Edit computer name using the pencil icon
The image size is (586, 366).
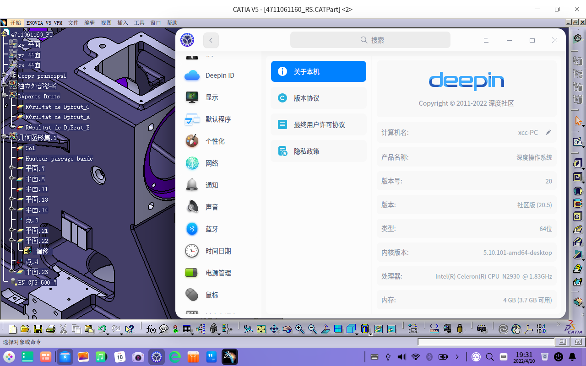point(548,132)
